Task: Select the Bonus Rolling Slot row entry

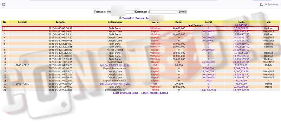Action: (x=115, y=90)
